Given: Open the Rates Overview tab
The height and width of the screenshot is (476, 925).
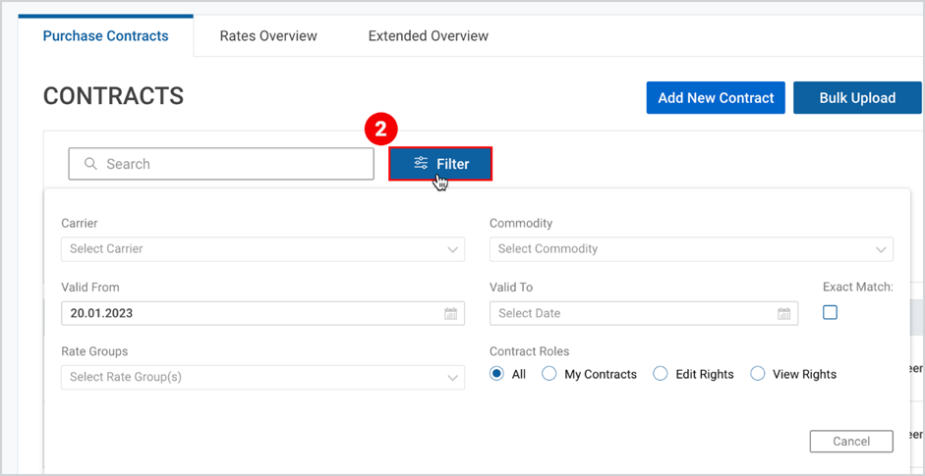Looking at the screenshot, I should (x=268, y=36).
